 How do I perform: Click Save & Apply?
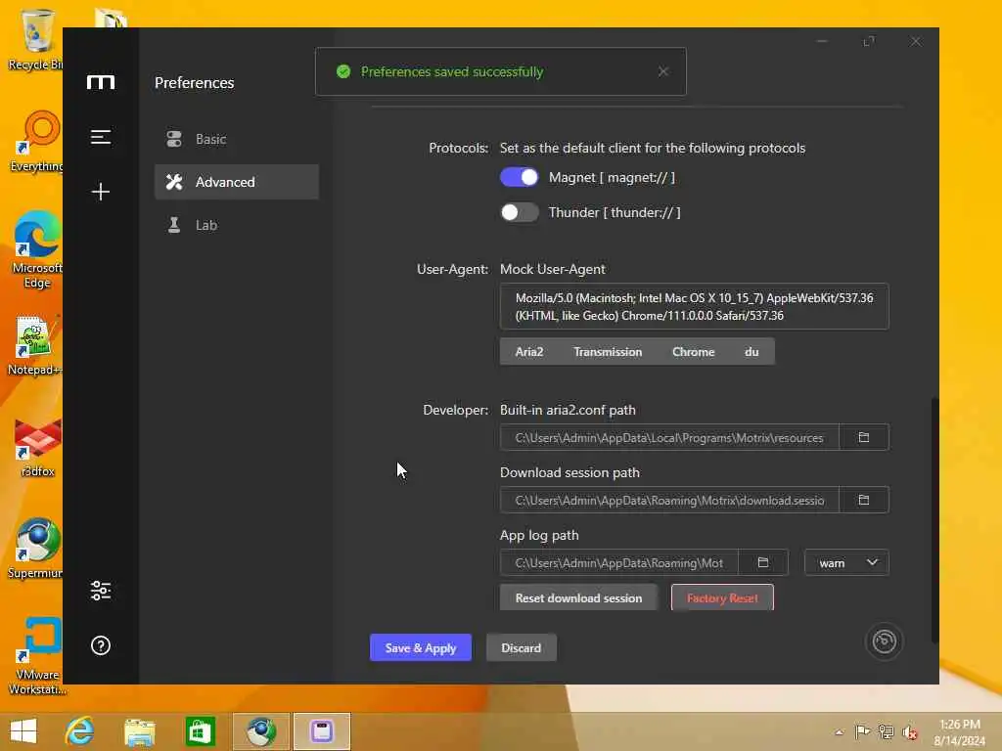tap(421, 647)
